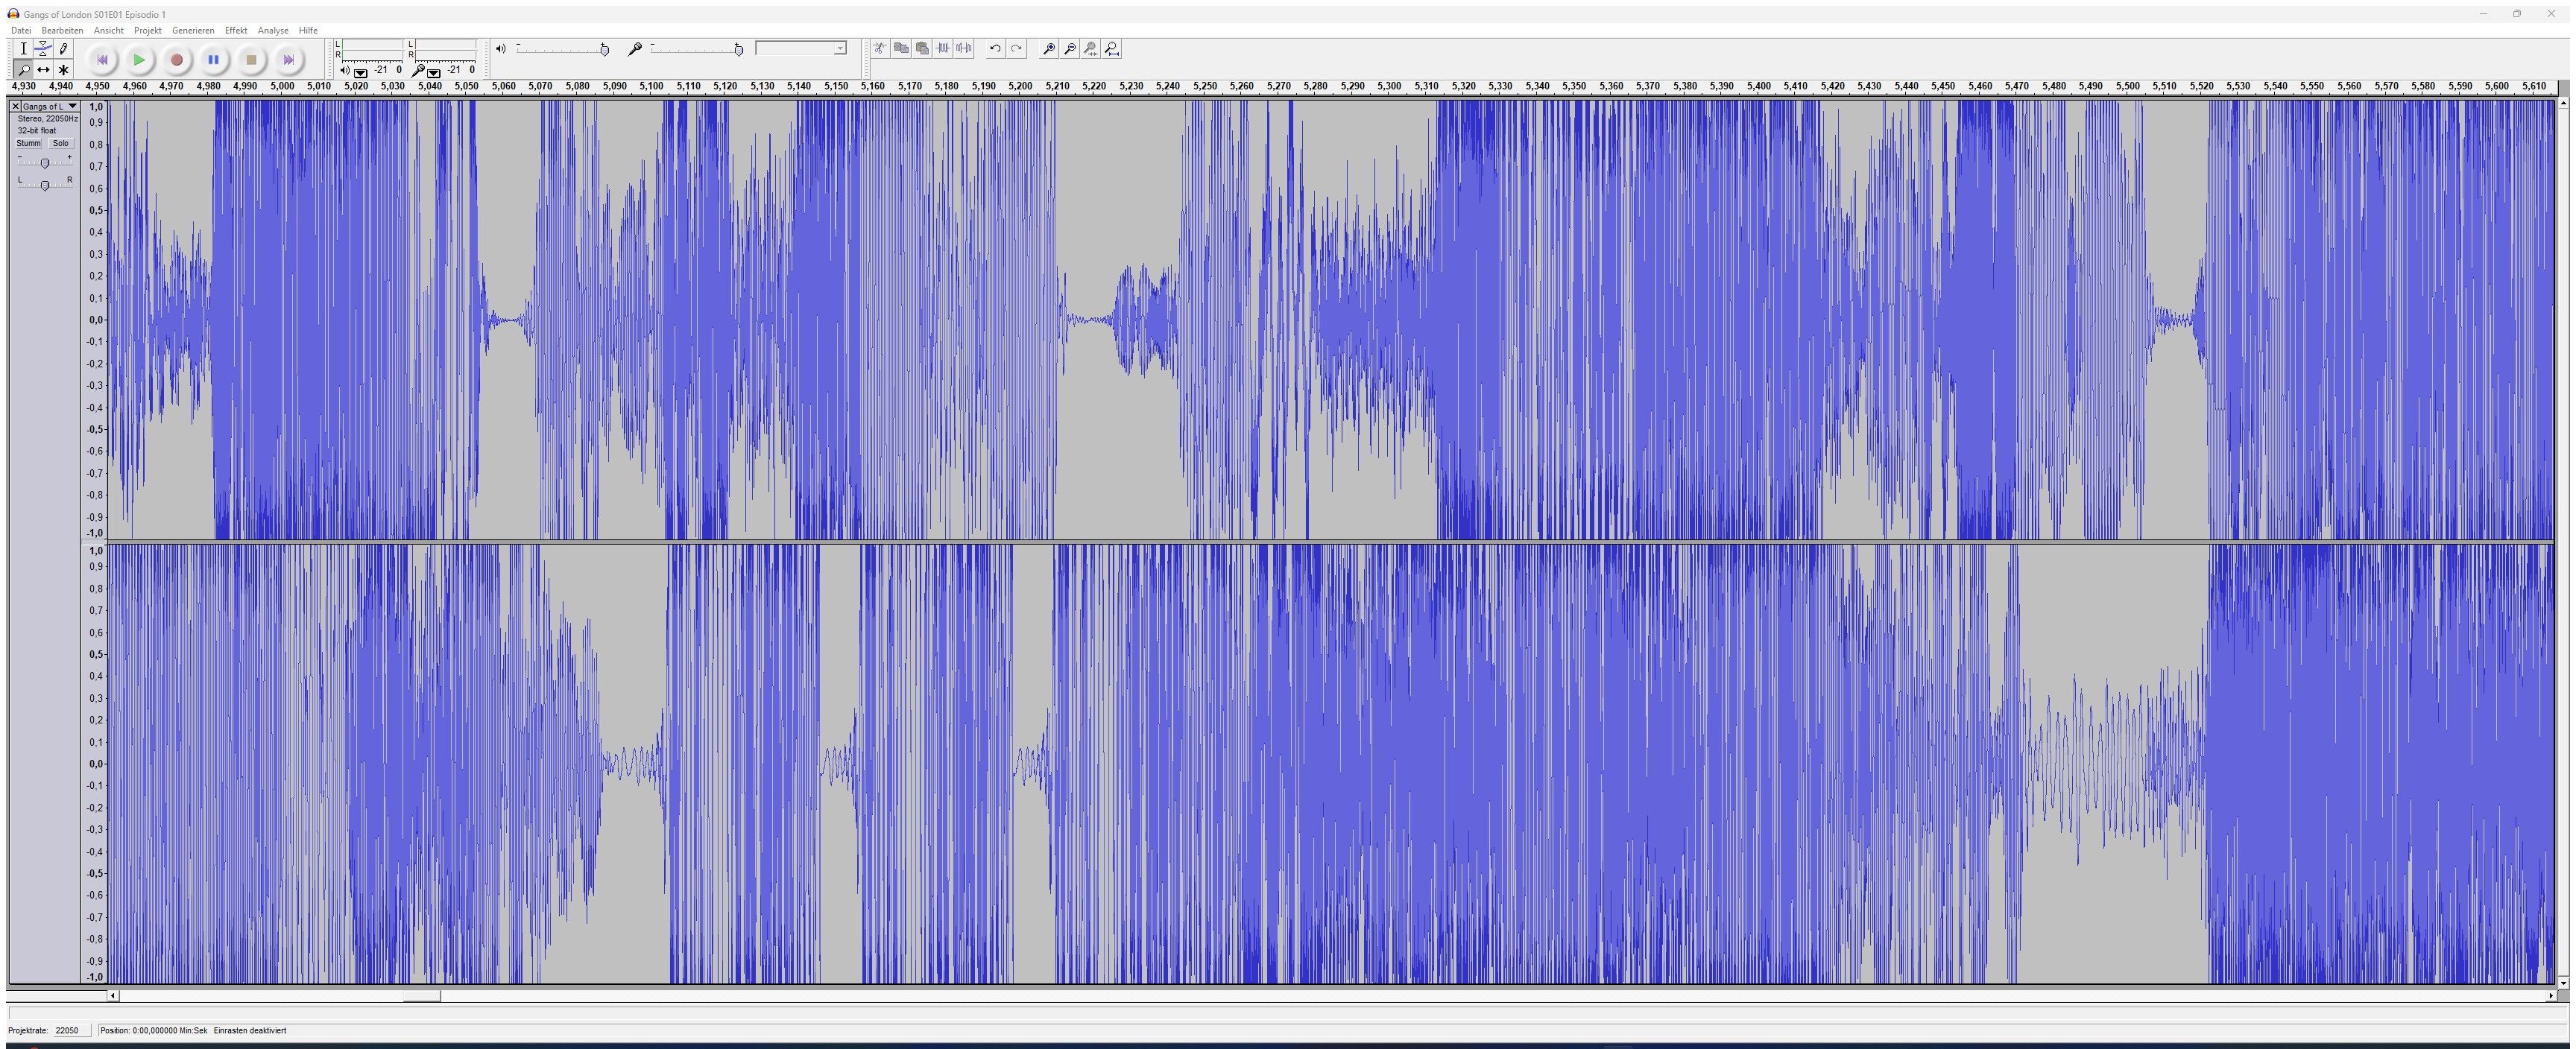The height and width of the screenshot is (1049, 2576).
Task: Adjust the track pan slider
Action: (44, 185)
